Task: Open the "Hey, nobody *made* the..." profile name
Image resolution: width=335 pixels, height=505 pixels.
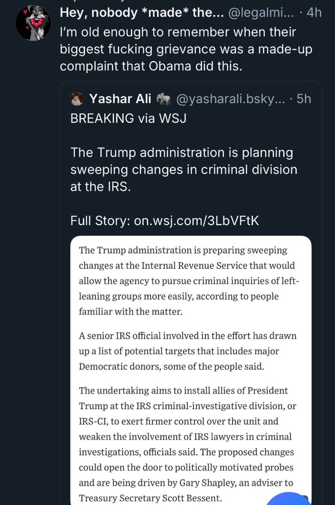Action: (x=141, y=13)
